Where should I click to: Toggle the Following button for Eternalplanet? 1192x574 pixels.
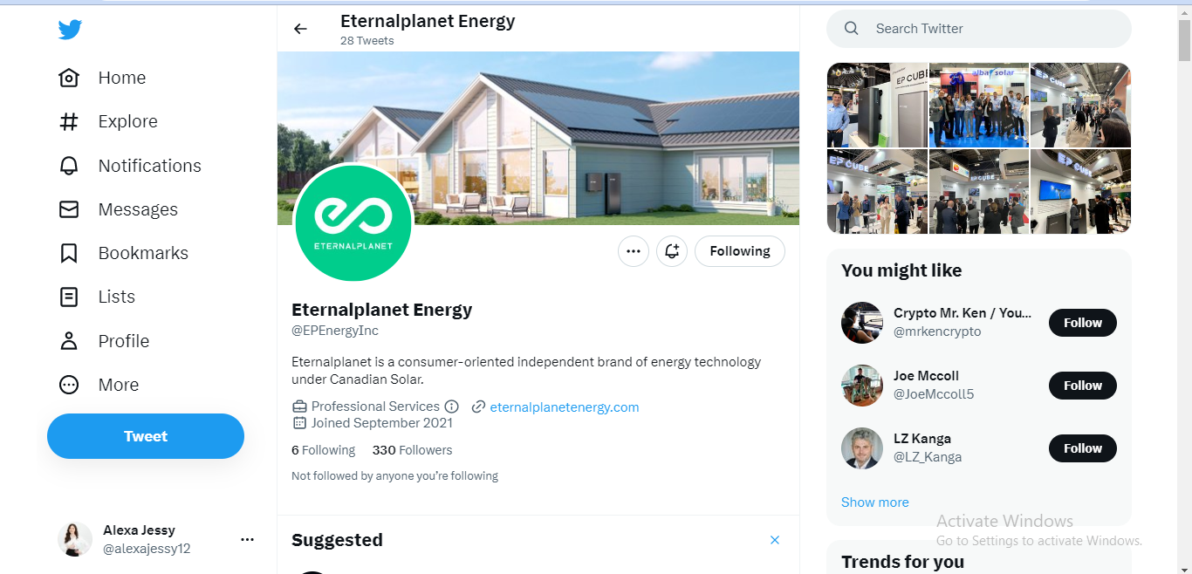coord(740,251)
